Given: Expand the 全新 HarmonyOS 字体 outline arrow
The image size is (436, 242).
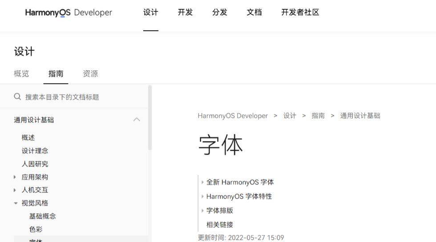Looking at the screenshot, I should pyautogui.click(x=202, y=182).
